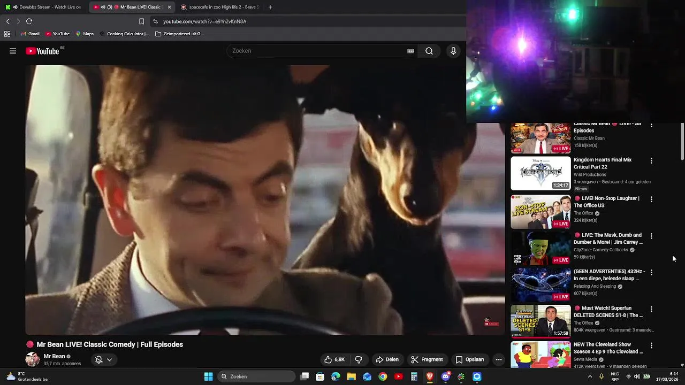The width and height of the screenshot is (685, 385).
Task: Open the Maps bookmark
Action: click(x=85, y=34)
